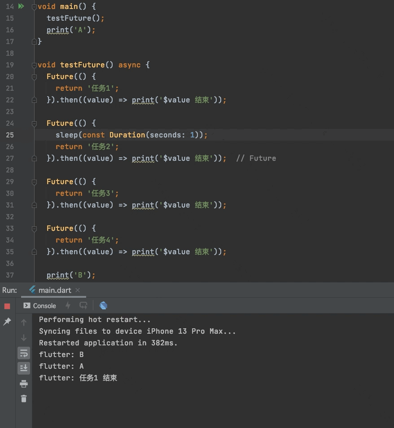
Task: Select the main.dart run tab
Action: click(54, 290)
